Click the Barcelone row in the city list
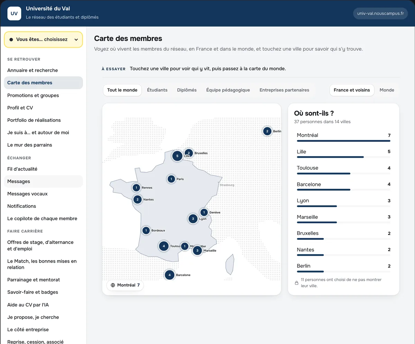Image resolution: width=415 pixels, height=344 pixels. [x=343, y=186]
